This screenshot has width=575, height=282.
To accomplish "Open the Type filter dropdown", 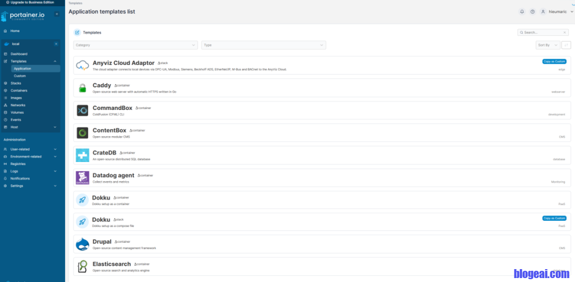I will [x=263, y=45].
